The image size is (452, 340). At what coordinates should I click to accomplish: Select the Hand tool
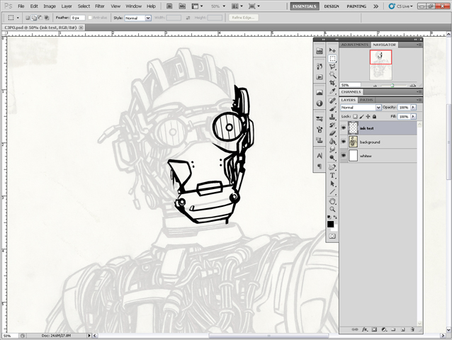pos(332,201)
